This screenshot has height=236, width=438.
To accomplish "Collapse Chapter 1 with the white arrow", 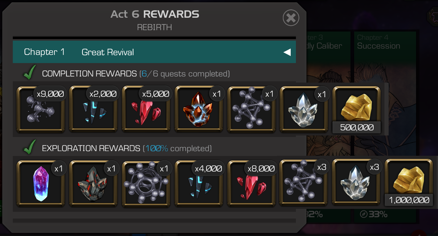I will [287, 52].
